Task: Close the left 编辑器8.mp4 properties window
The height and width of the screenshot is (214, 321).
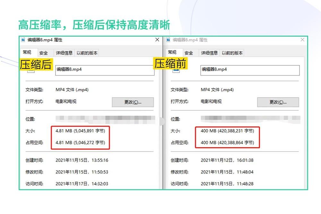Action: coord(157,40)
